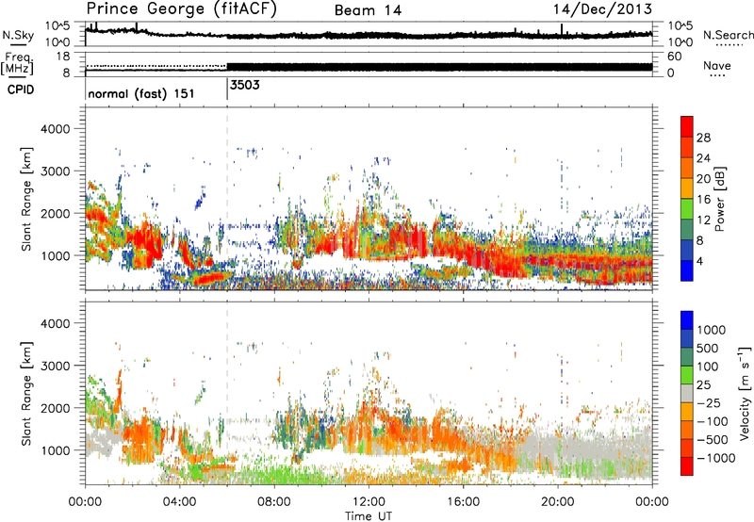
Task: Click the 04:00 time tick label
Action: (180, 502)
